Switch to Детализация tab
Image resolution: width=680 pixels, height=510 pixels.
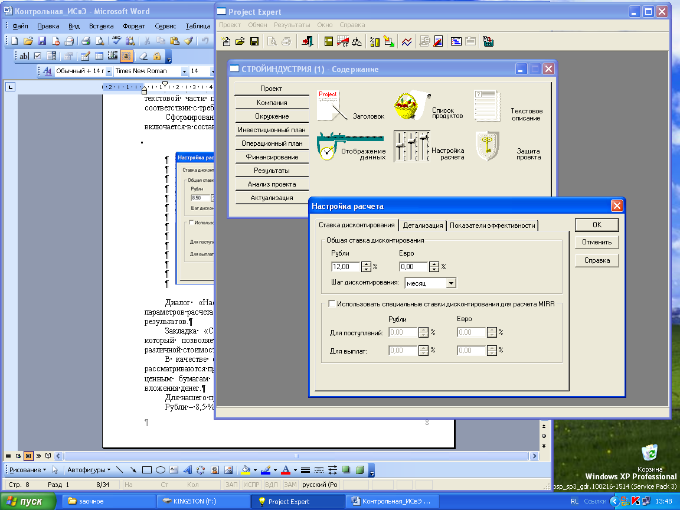pyautogui.click(x=423, y=225)
